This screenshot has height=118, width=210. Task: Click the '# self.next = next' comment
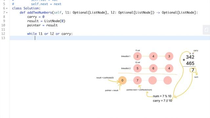click(37, 4)
